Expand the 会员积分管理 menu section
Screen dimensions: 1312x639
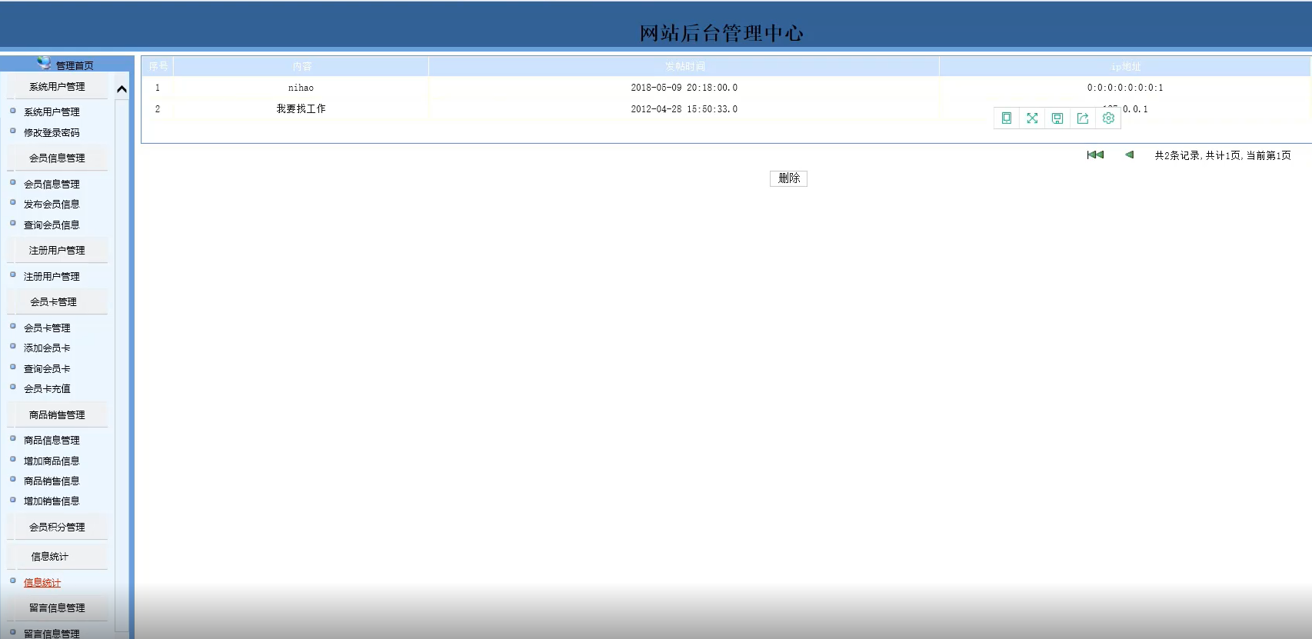click(x=57, y=528)
